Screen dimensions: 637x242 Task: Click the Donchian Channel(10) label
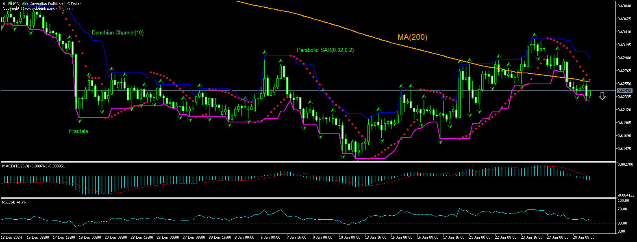tap(118, 32)
